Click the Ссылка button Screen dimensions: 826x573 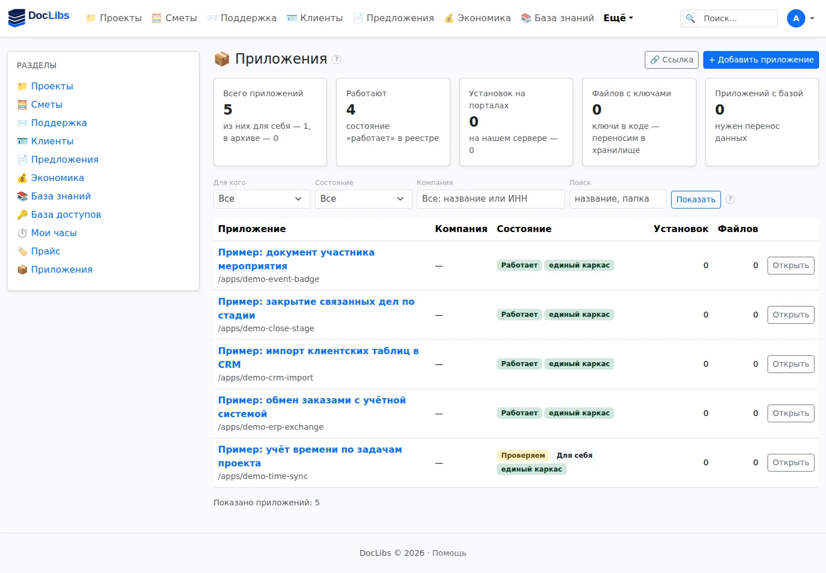tap(672, 60)
